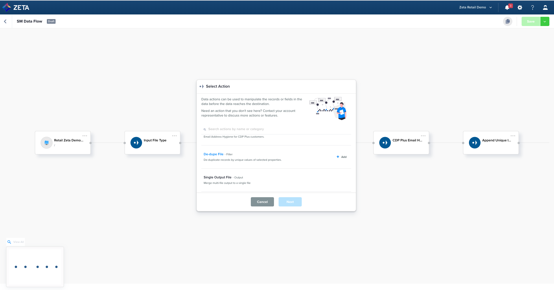Click the Input File Type node label

[x=155, y=140]
